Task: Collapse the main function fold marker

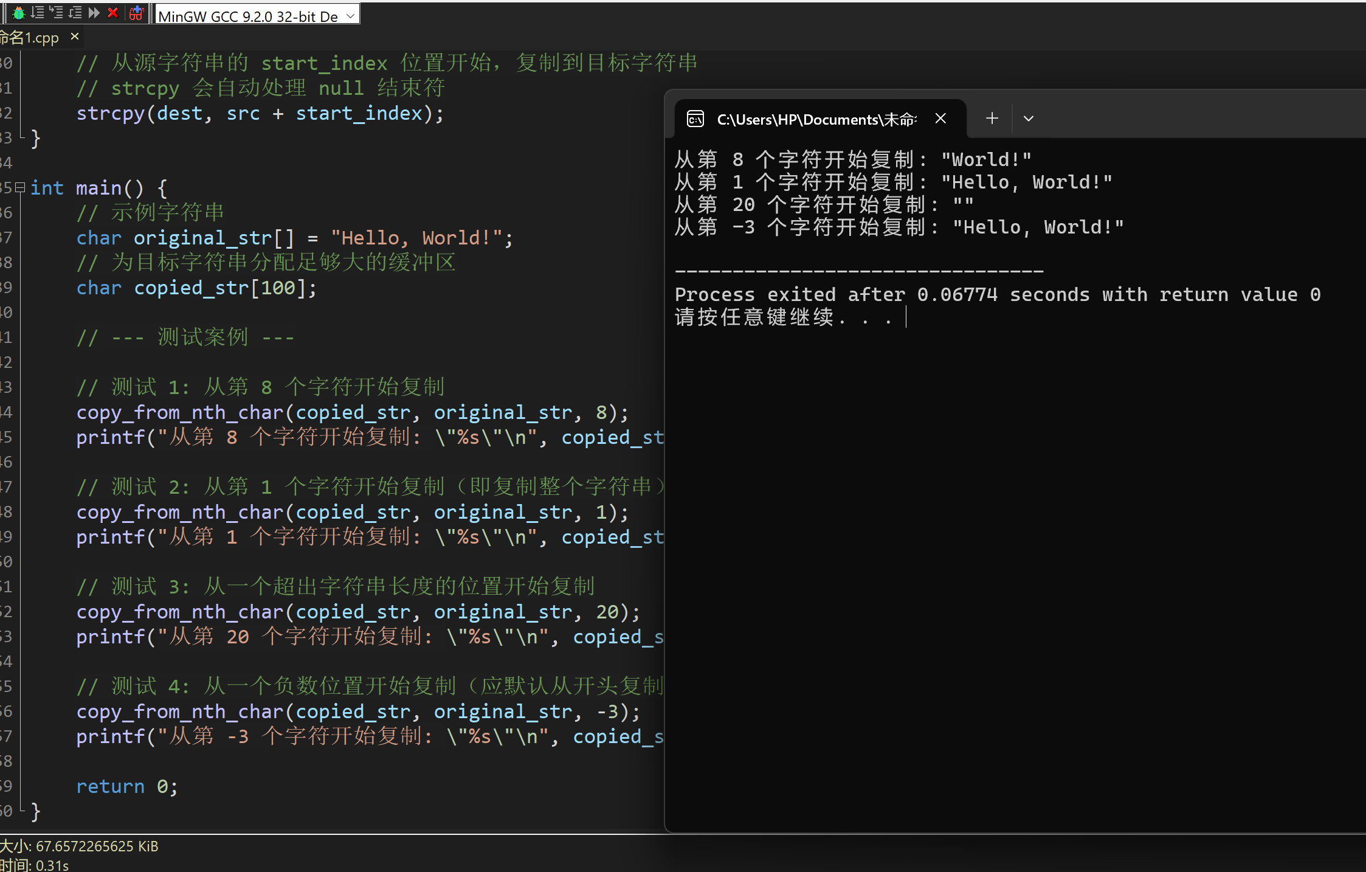Action: pyautogui.click(x=20, y=187)
